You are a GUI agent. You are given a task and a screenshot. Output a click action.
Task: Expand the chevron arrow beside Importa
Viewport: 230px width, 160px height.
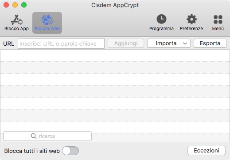[x=185, y=43]
